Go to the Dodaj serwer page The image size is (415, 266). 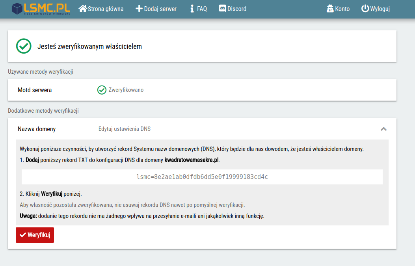pyautogui.click(x=160, y=9)
